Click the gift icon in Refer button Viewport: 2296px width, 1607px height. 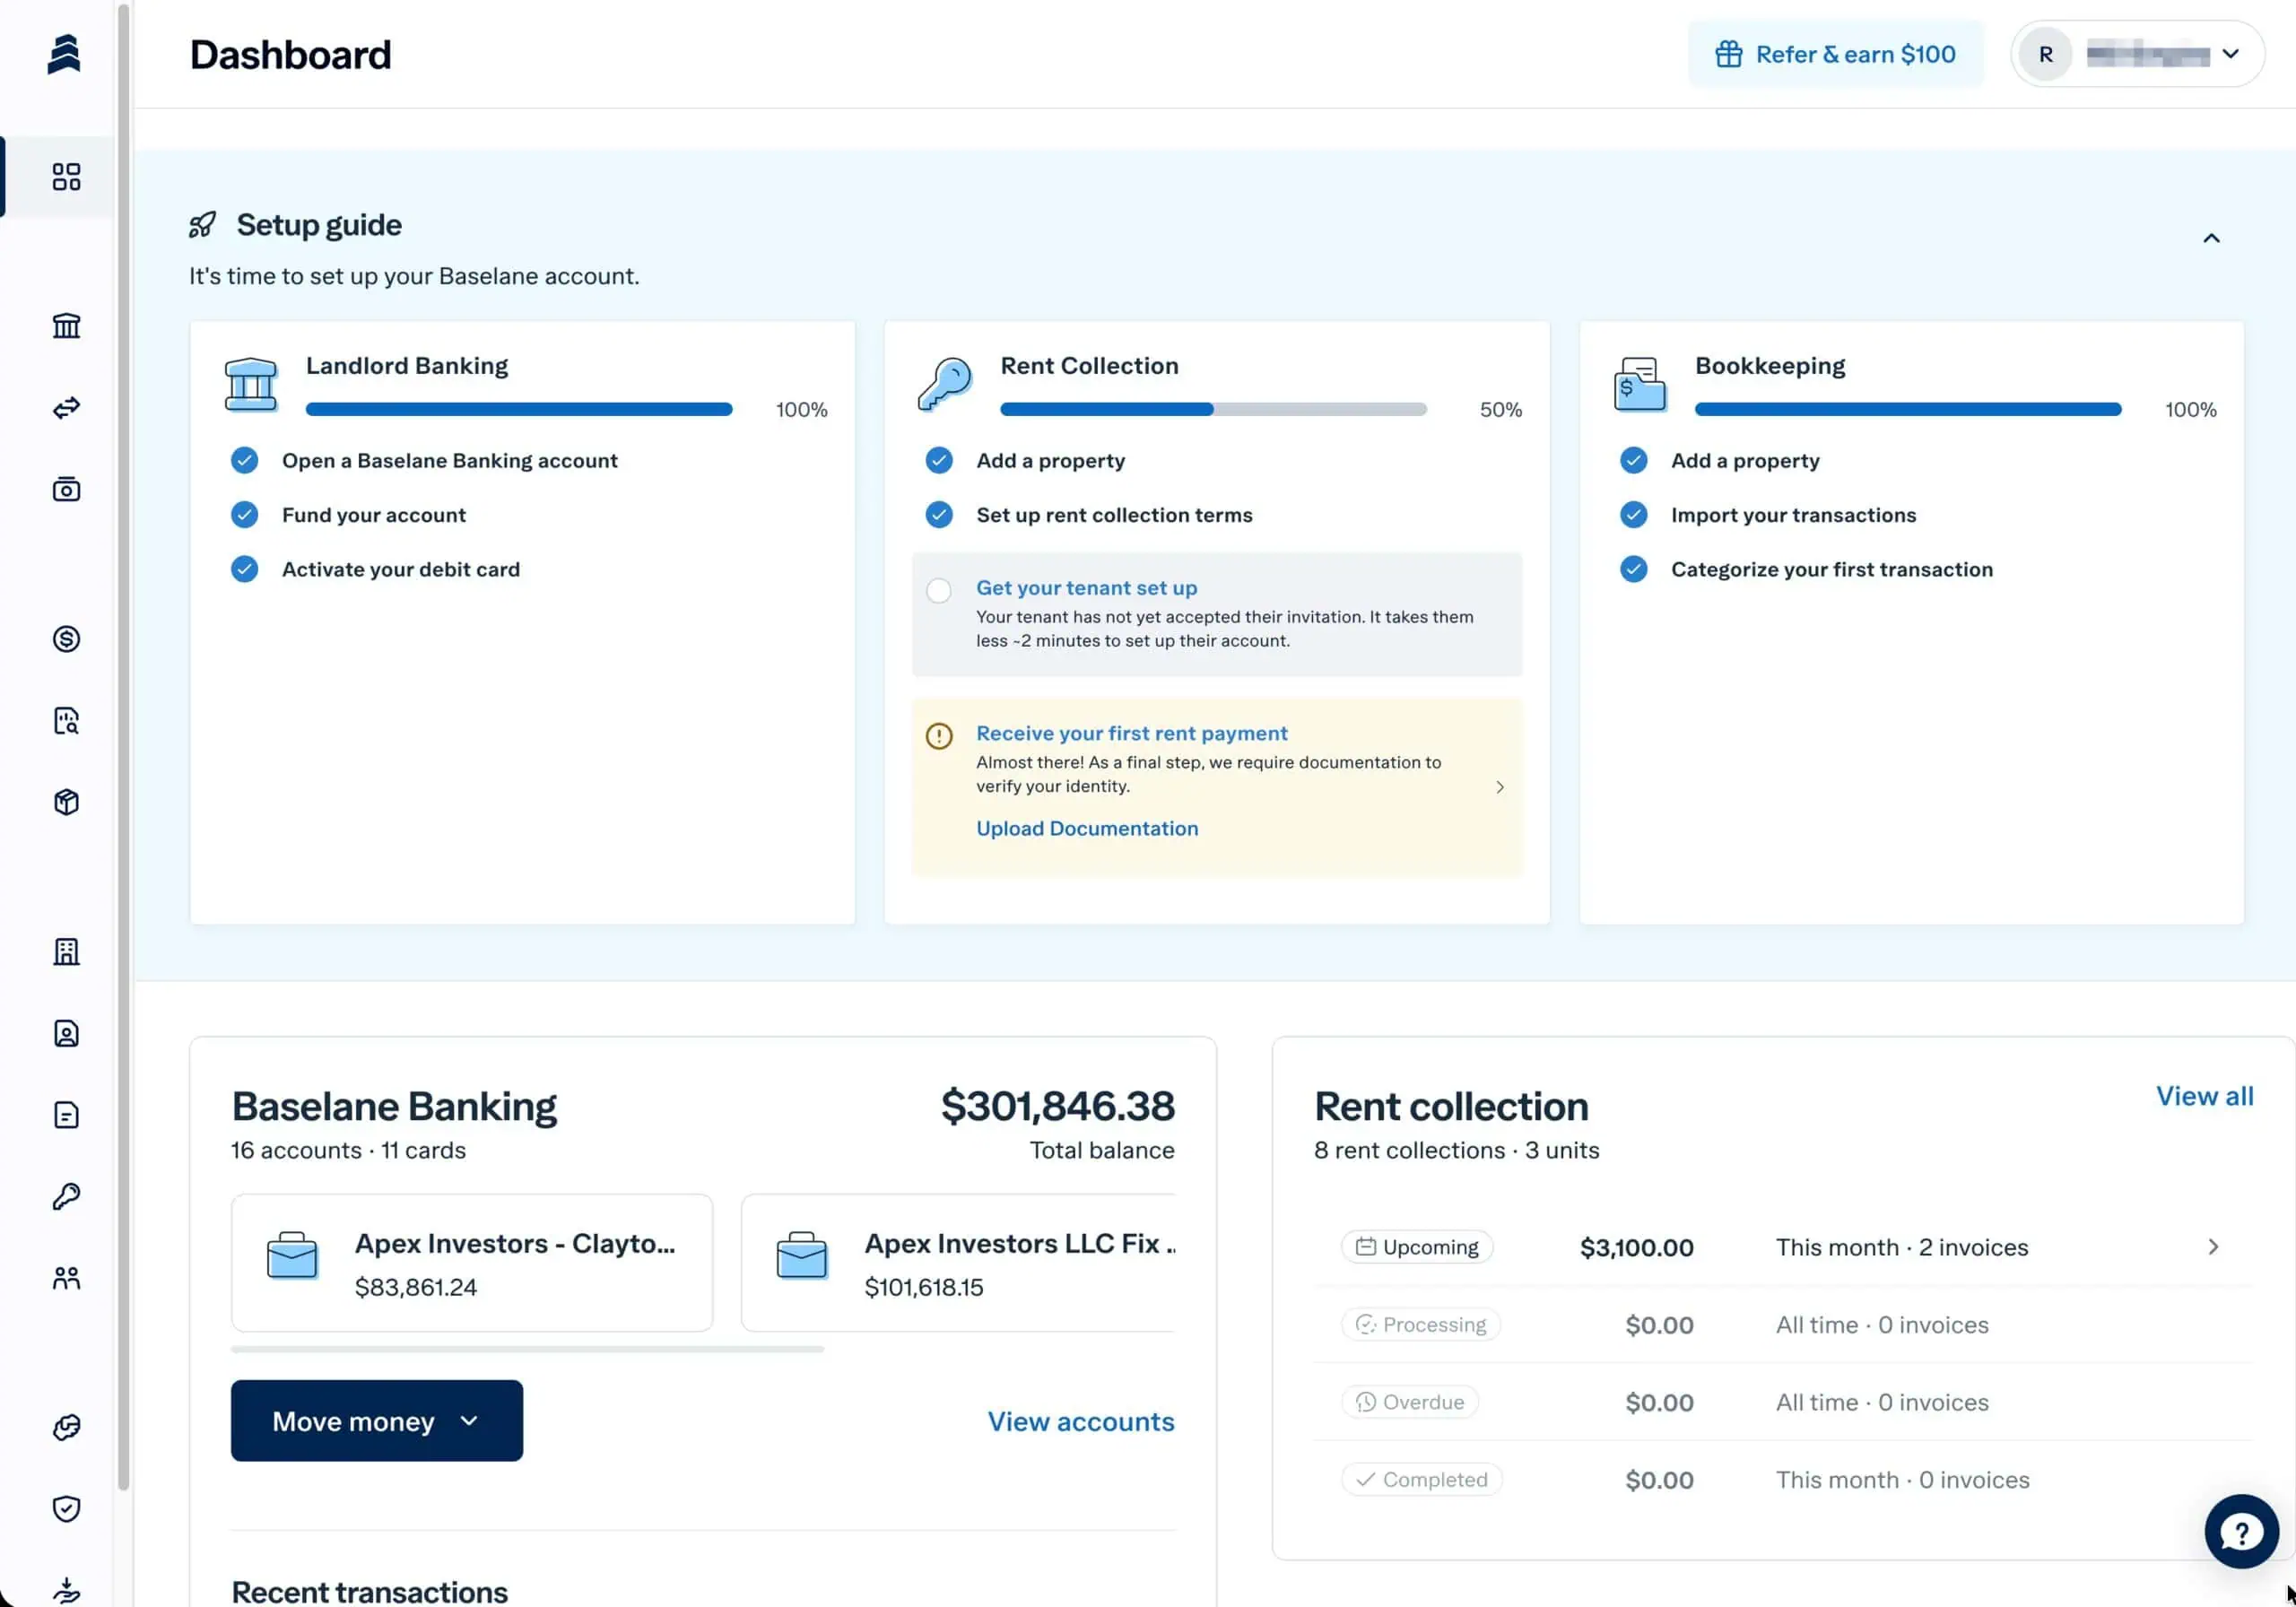pyautogui.click(x=1729, y=54)
